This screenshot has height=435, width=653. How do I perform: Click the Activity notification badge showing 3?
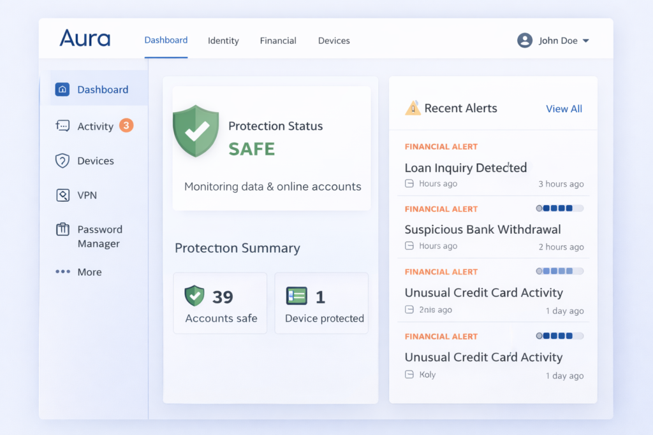(x=128, y=126)
